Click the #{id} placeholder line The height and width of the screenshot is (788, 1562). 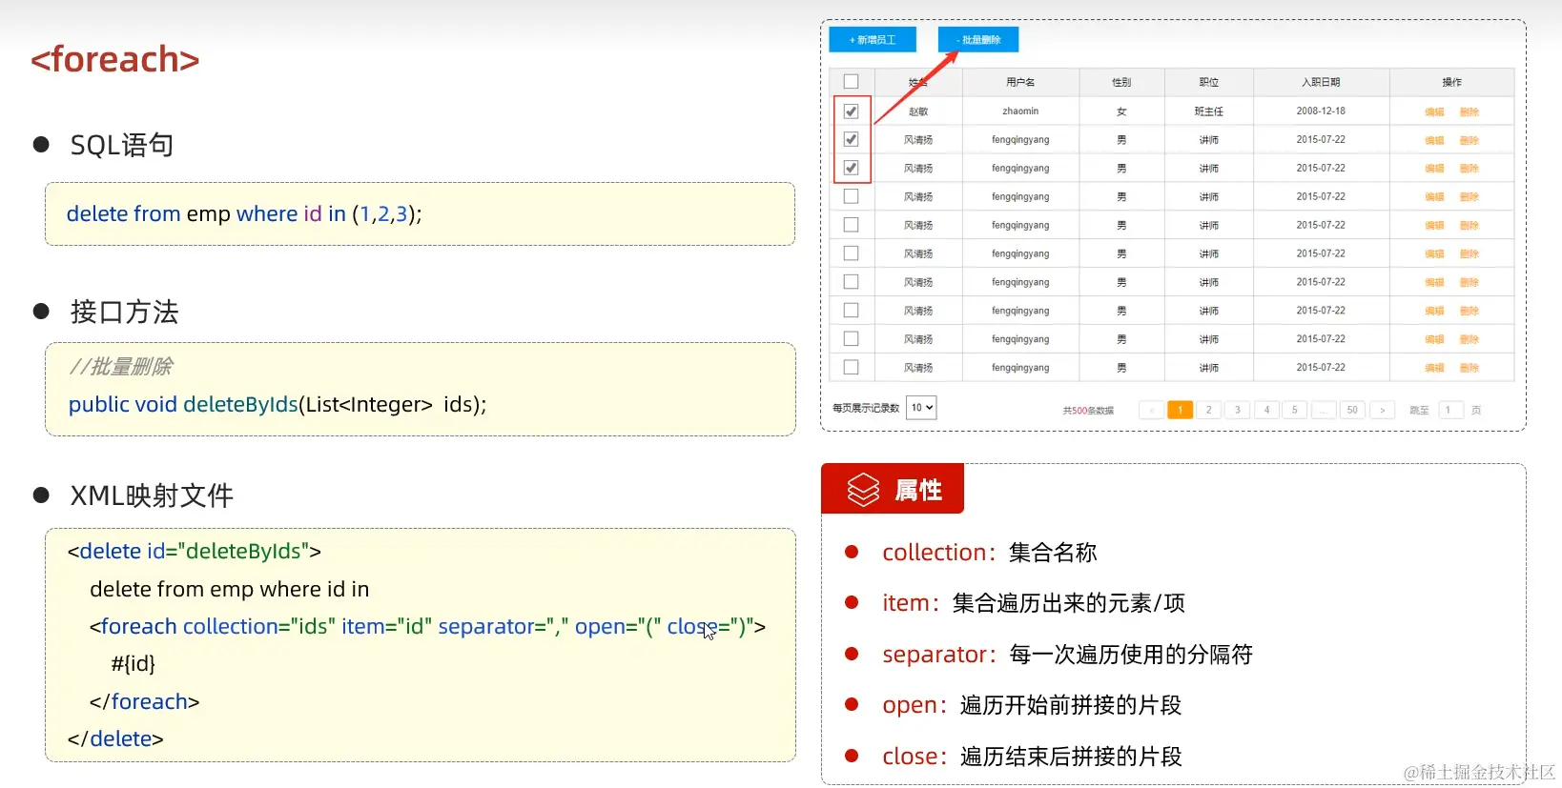pos(134,663)
